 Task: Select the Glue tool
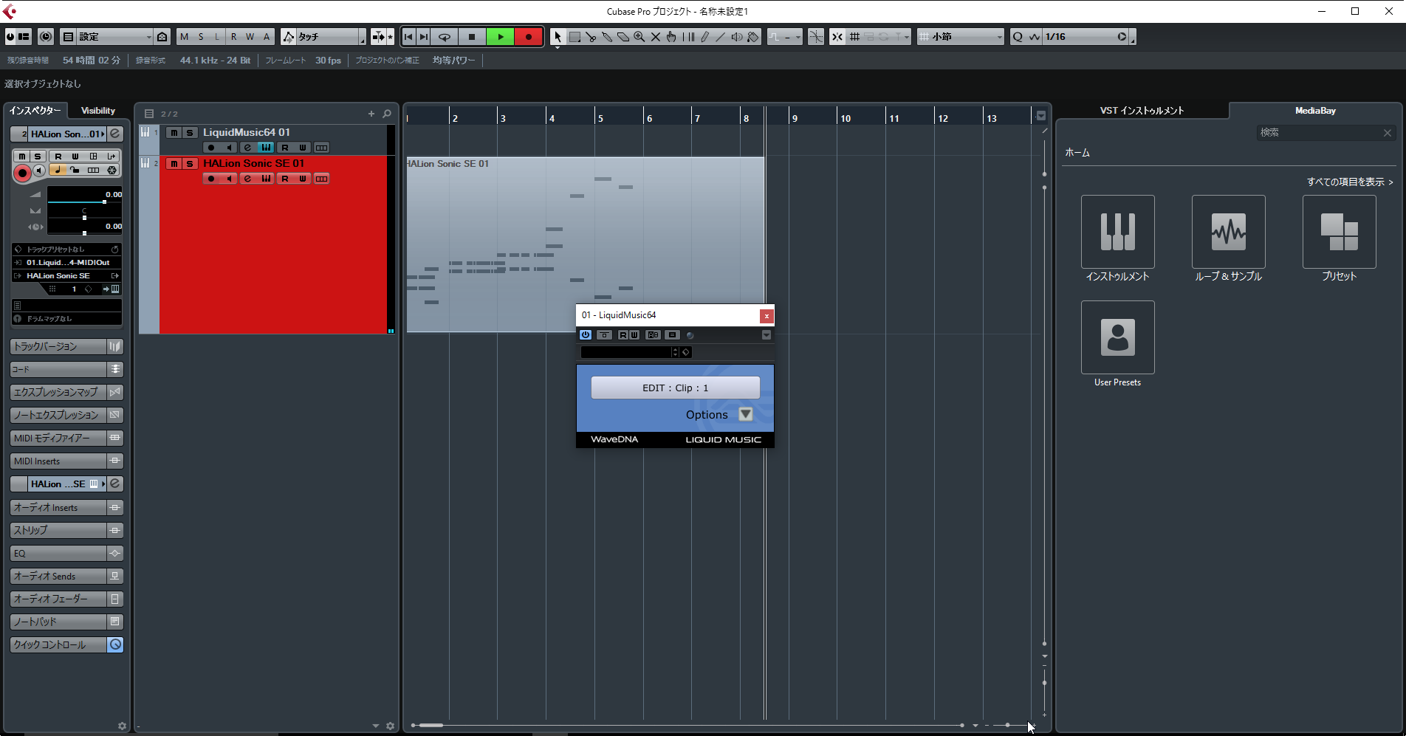tap(607, 37)
